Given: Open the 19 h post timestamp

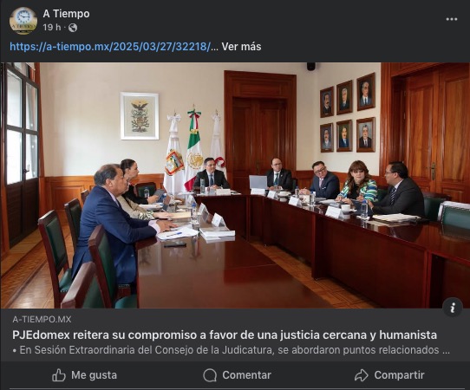Looking at the screenshot, I should [x=51, y=27].
